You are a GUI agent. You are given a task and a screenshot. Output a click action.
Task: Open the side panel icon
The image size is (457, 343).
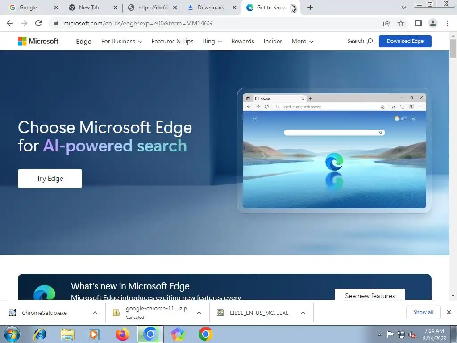tap(419, 23)
